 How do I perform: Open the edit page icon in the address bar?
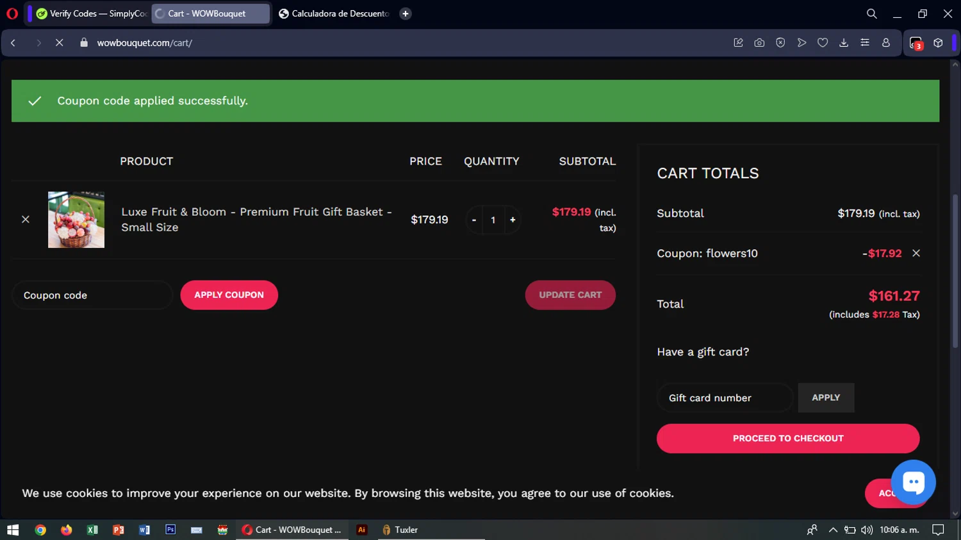pos(738,43)
